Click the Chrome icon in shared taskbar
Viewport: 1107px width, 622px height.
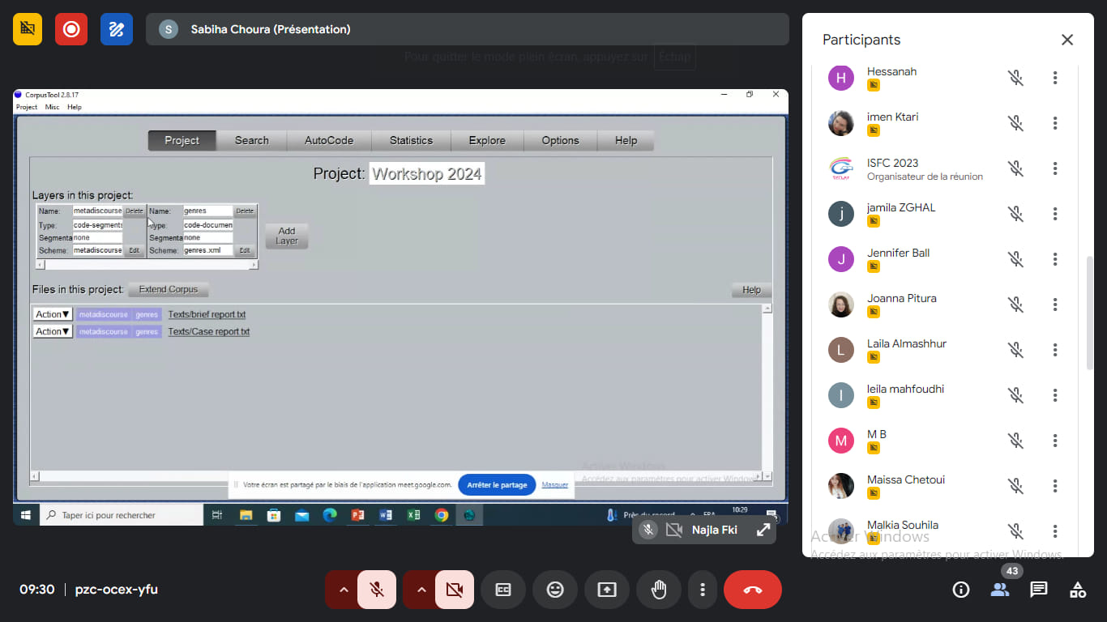pos(441,514)
